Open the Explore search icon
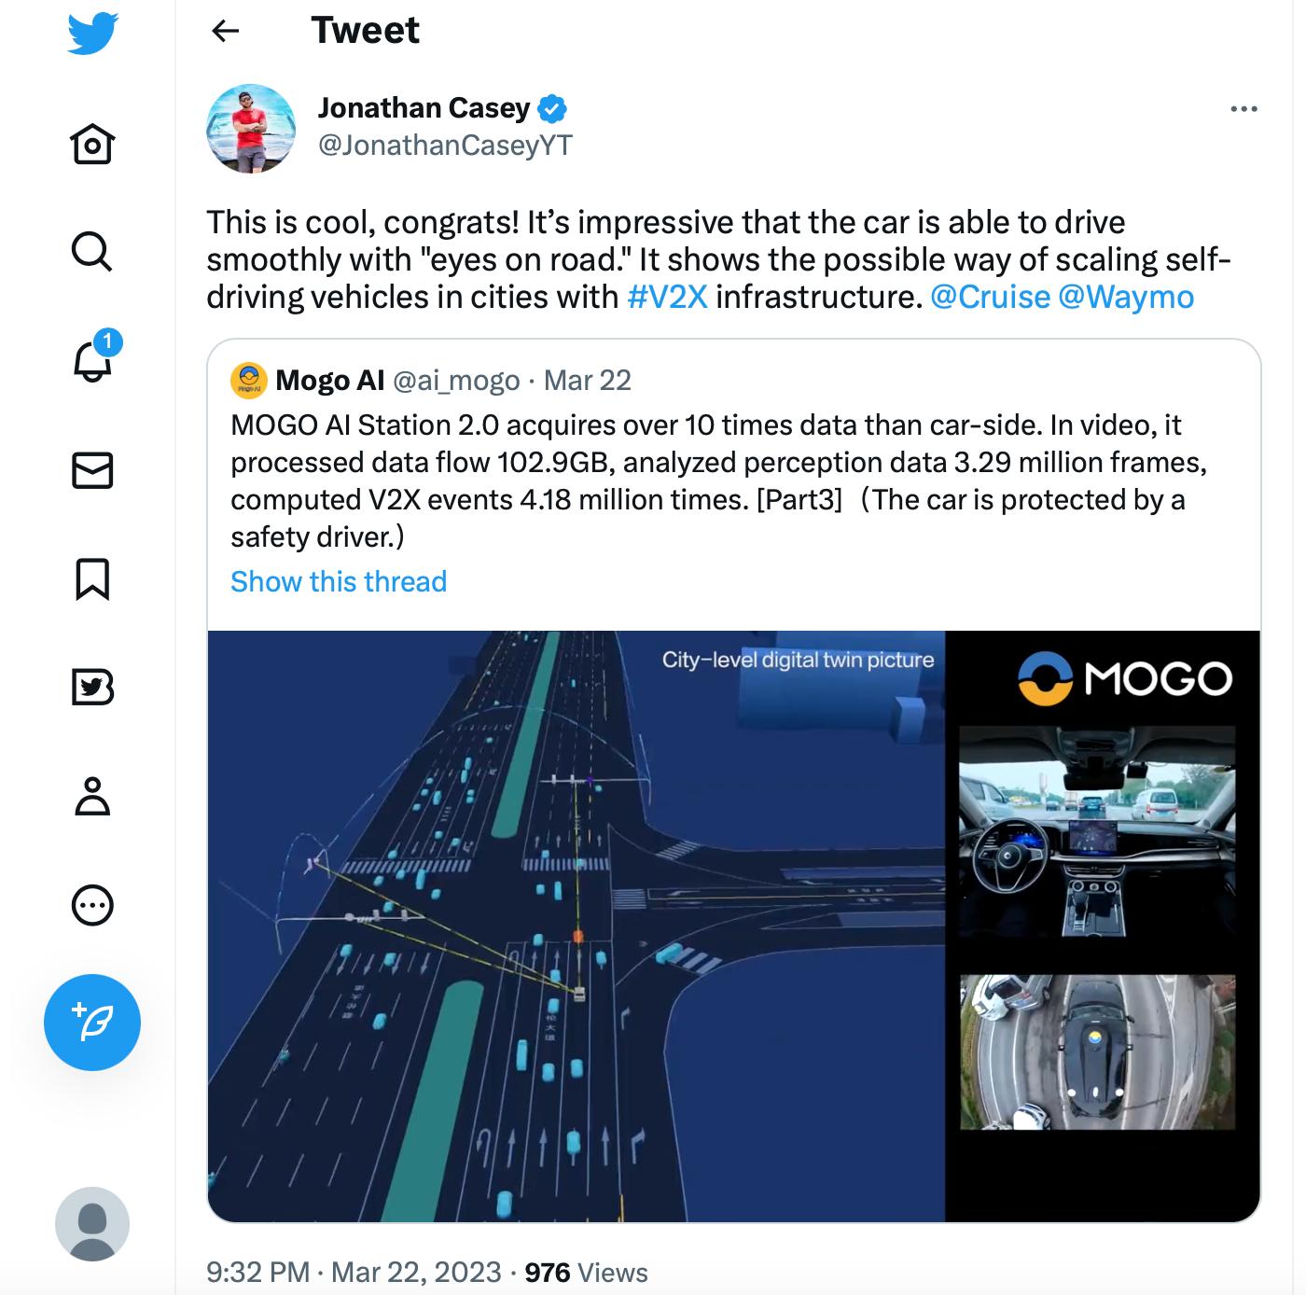 point(92,252)
